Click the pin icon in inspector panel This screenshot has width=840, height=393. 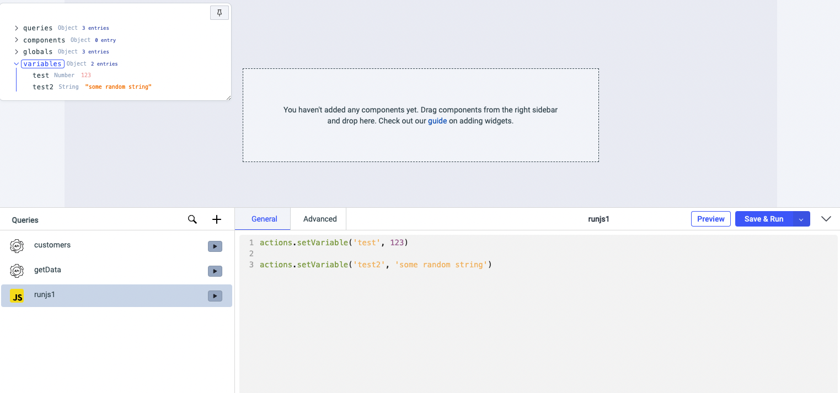coord(219,13)
